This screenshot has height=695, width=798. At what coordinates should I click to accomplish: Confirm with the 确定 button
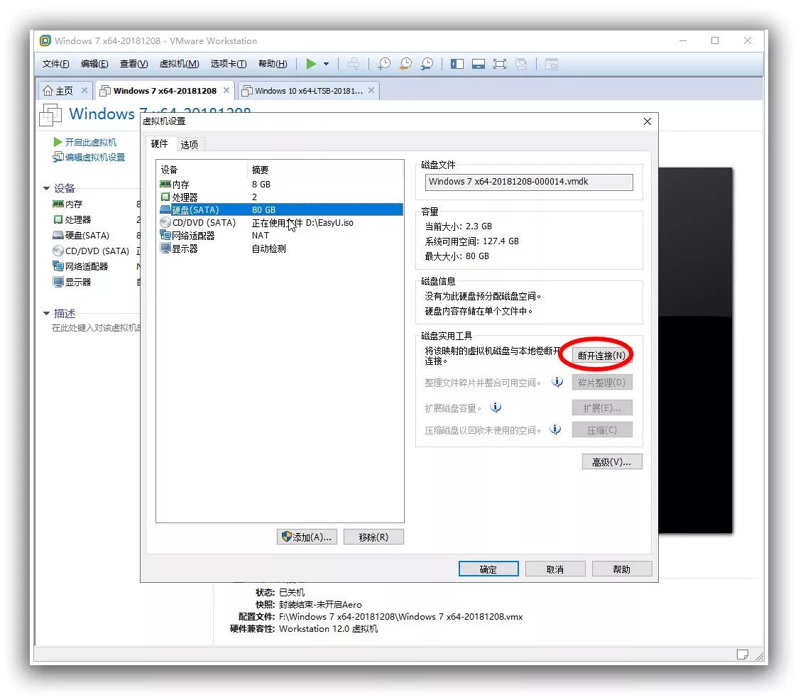(x=488, y=569)
